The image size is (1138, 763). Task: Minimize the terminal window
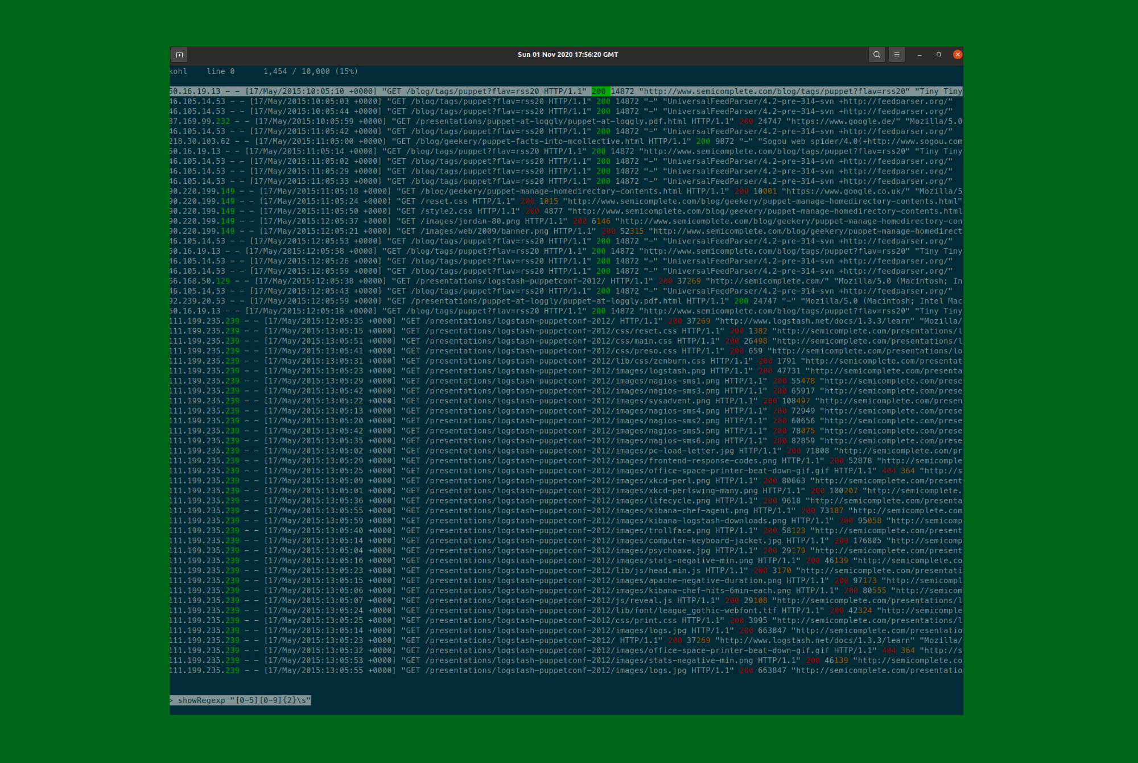(920, 55)
